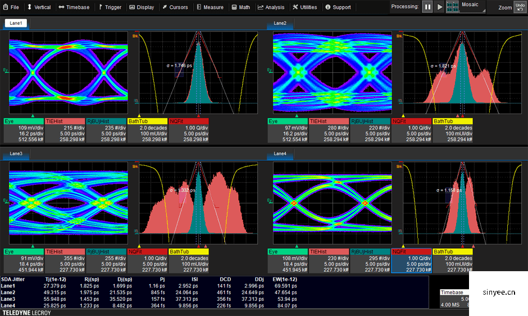Click the Mosaic grid layout icon
The width and height of the screenshot is (528, 316).
pos(452,7)
